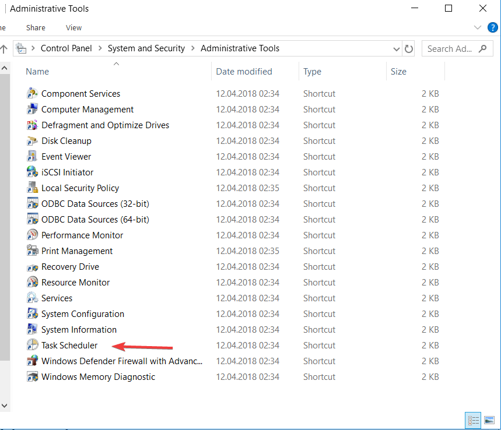Select Defragment and Optimize Drives icon
The height and width of the screenshot is (430, 501).
tap(32, 125)
